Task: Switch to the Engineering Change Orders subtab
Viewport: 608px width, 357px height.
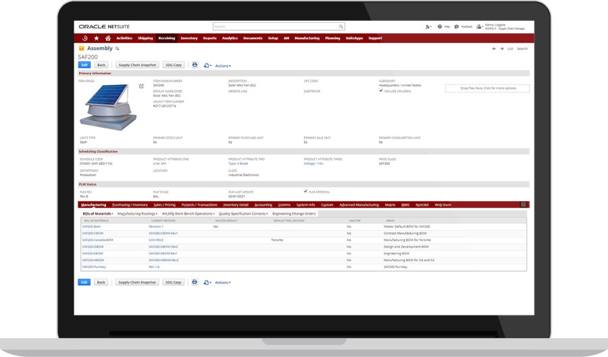Action: (294, 214)
